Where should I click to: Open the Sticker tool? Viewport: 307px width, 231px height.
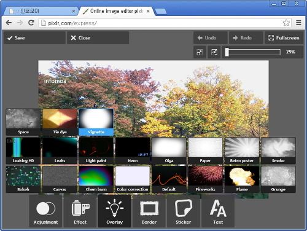tap(184, 211)
